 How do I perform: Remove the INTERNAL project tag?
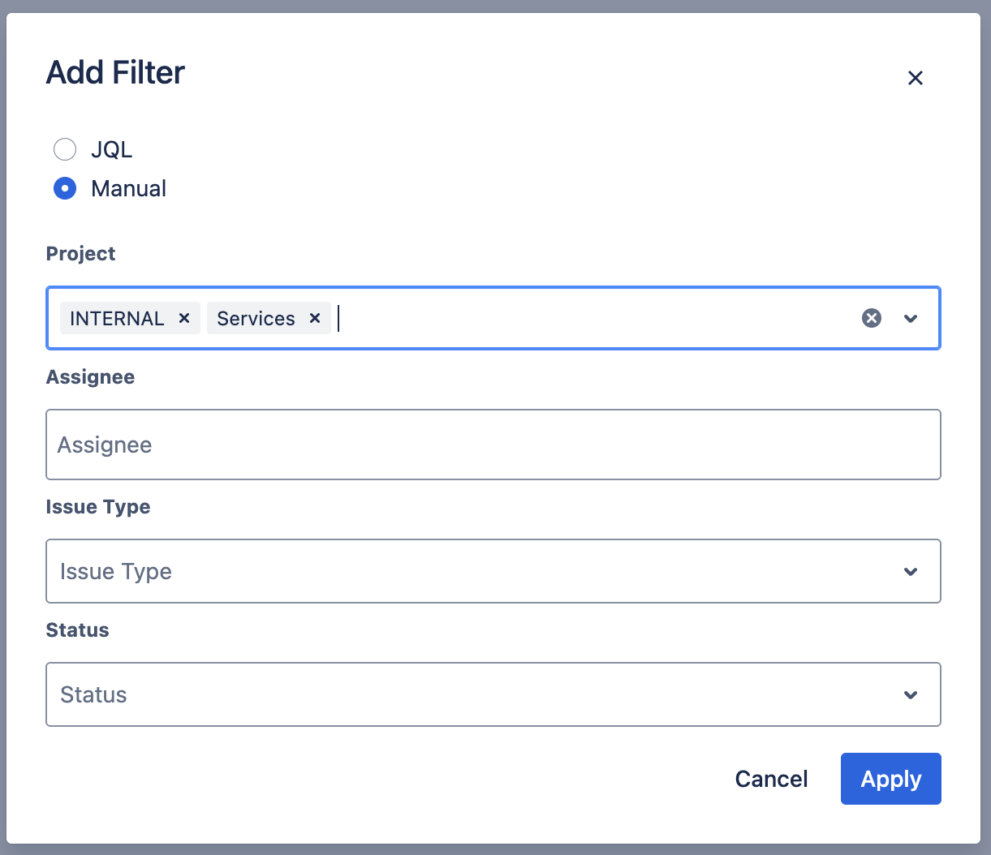click(x=184, y=318)
